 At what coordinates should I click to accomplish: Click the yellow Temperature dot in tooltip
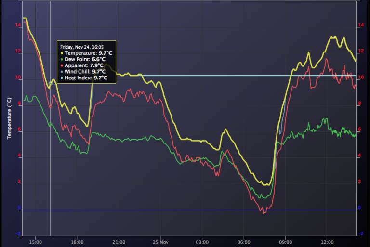(x=62, y=53)
